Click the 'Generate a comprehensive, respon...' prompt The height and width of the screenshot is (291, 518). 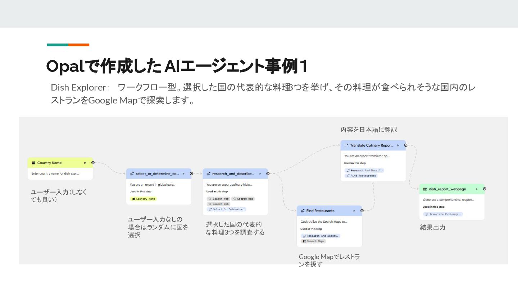click(448, 199)
